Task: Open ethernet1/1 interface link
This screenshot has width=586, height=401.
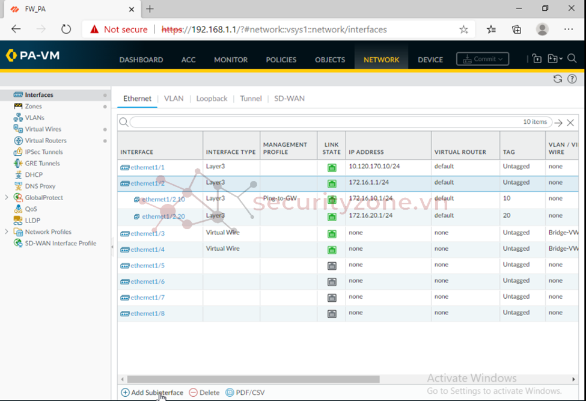Action: coord(147,167)
